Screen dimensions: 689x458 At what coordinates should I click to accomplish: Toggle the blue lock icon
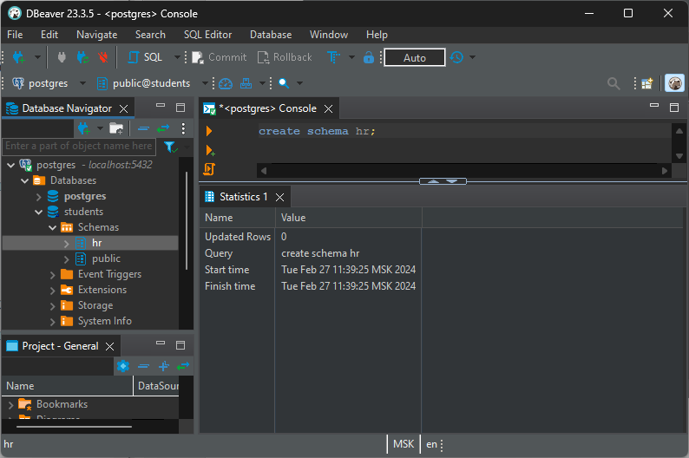click(368, 57)
